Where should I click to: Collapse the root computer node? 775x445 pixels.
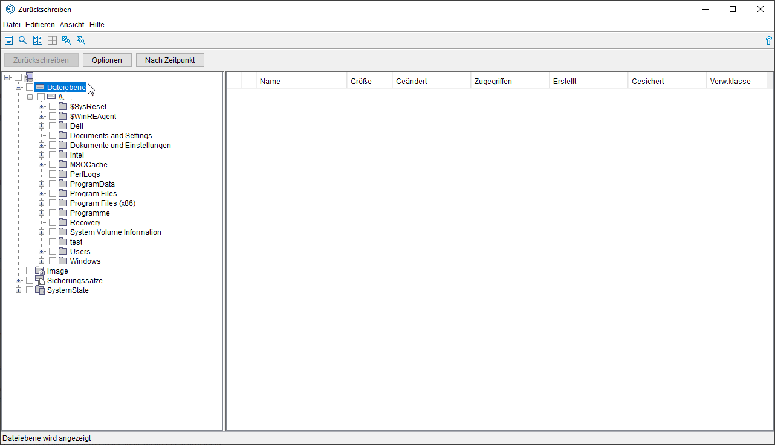7,77
